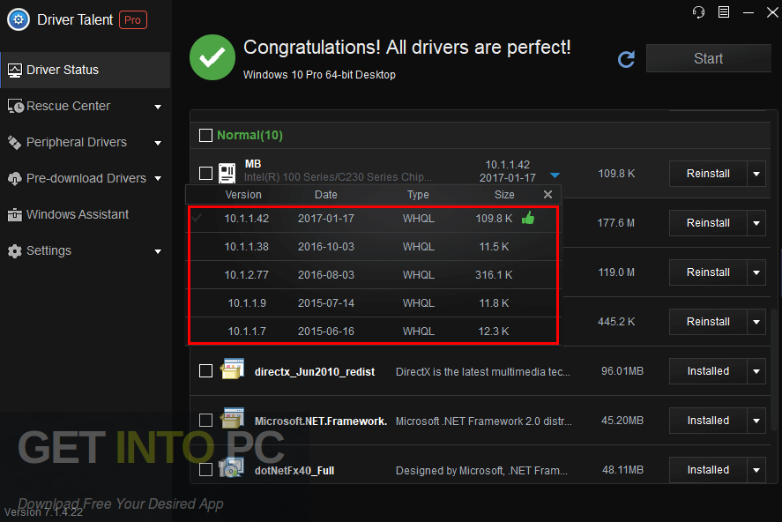782x522 pixels.
Task: Open the dropdown beside the 119.0 M Reinstall
Action: pyautogui.click(x=756, y=272)
